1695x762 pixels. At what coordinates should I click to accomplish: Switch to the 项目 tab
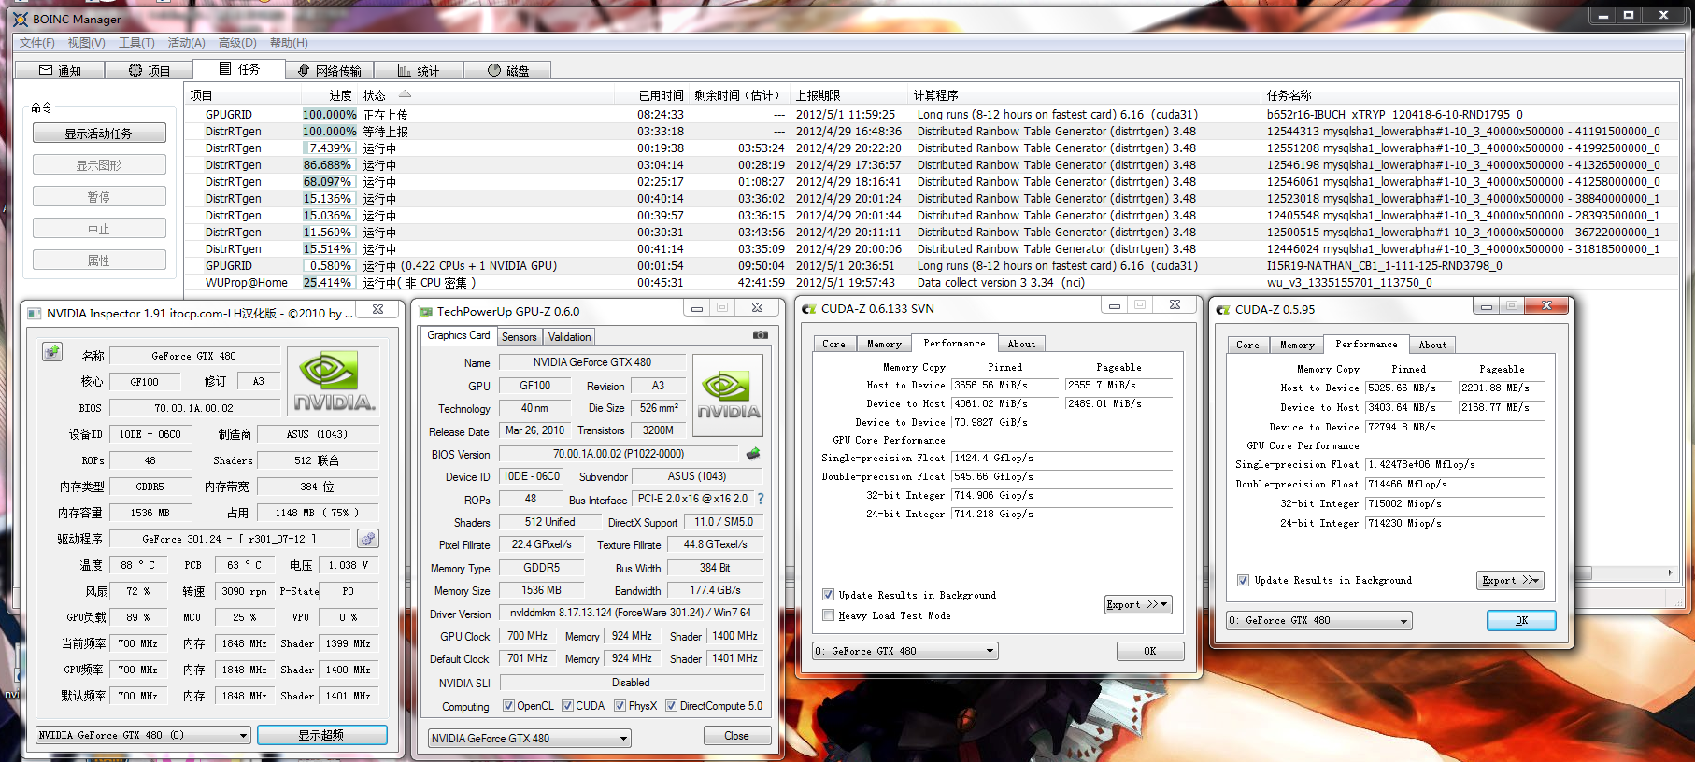click(149, 70)
